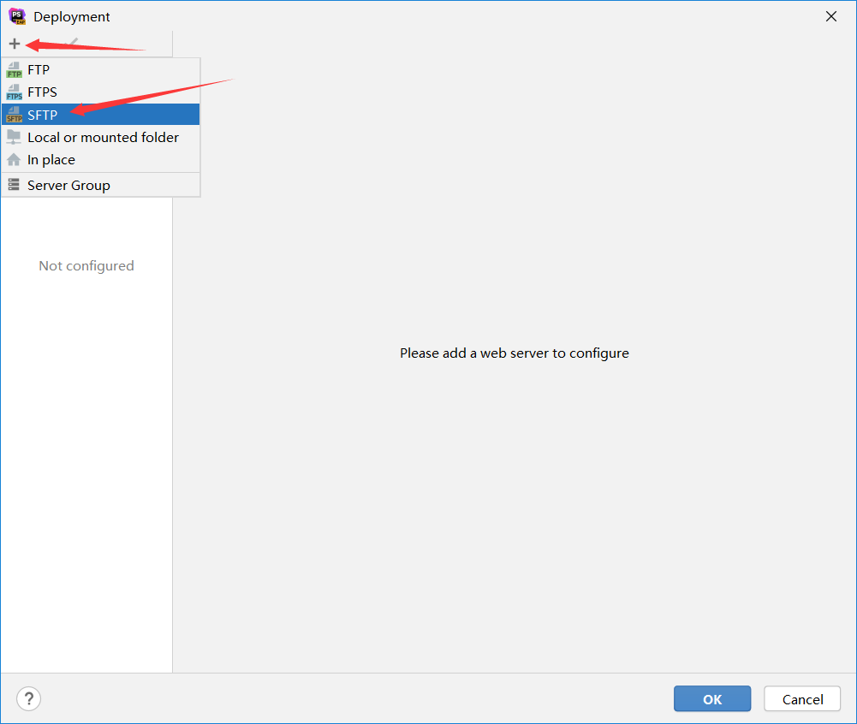Screen dimensions: 857x724
Task: Choose FTP from the server type menu
Action: pyautogui.click(x=100, y=70)
